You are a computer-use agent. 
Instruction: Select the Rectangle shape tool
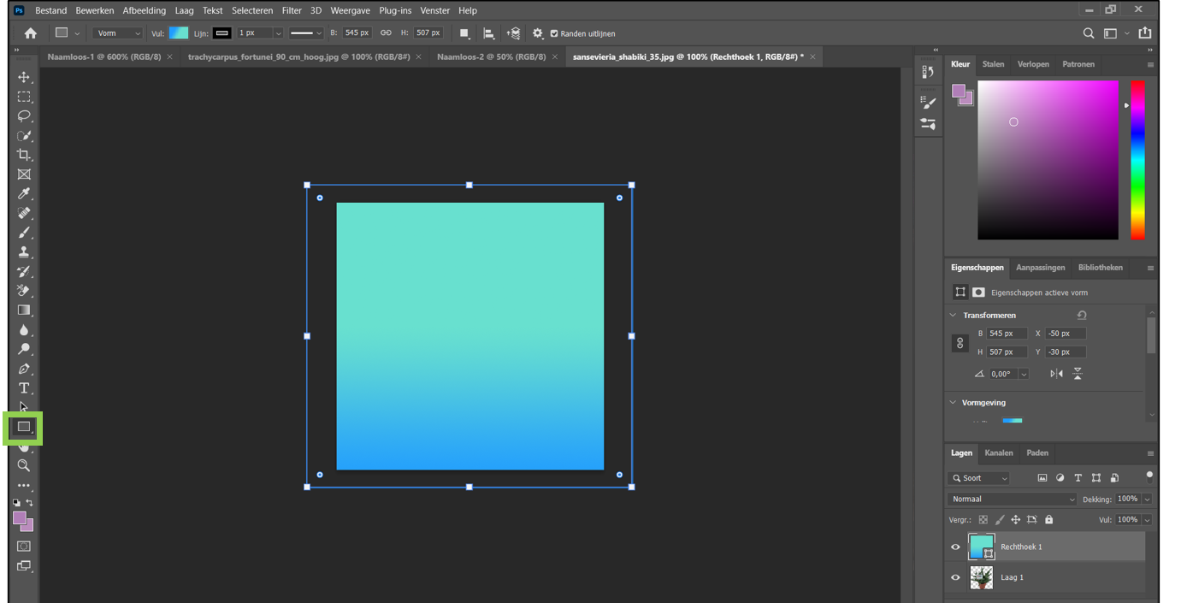(x=24, y=427)
